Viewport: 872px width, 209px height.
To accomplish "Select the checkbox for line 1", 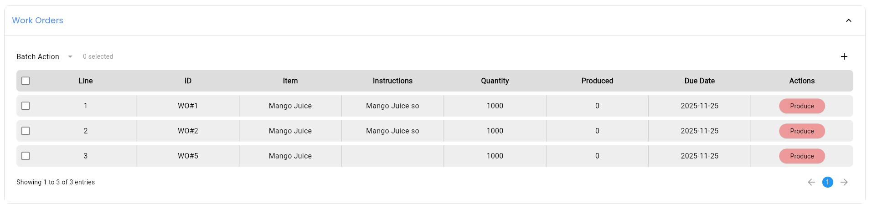I will 26,106.
